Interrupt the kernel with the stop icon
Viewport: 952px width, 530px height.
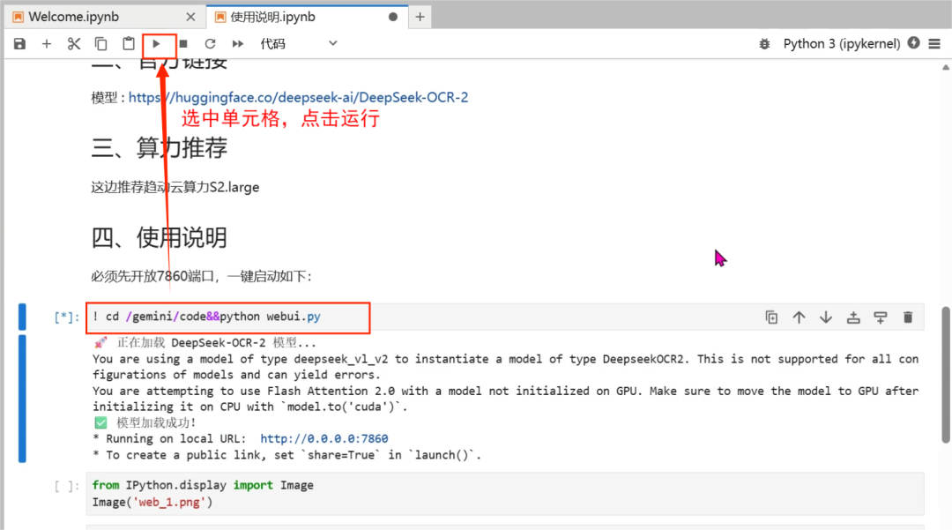[183, 44]
